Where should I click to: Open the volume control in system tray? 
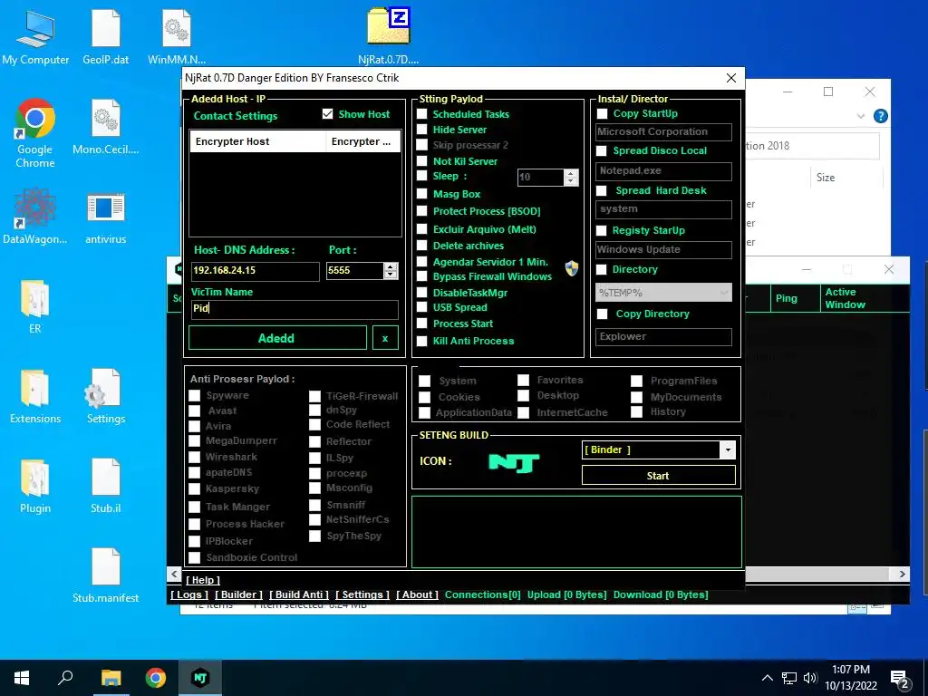810,678
